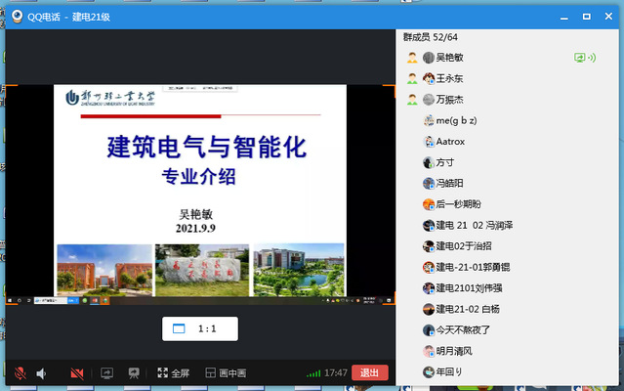This screenshot has height=391, width=624.
Task: Open the presentation demo icon
Action: click(135, 372)
